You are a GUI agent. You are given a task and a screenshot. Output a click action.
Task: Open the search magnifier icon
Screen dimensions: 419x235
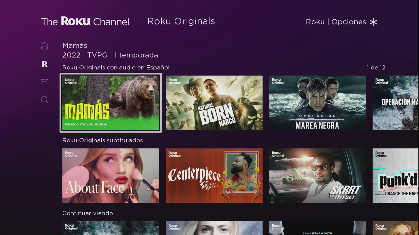45,100
